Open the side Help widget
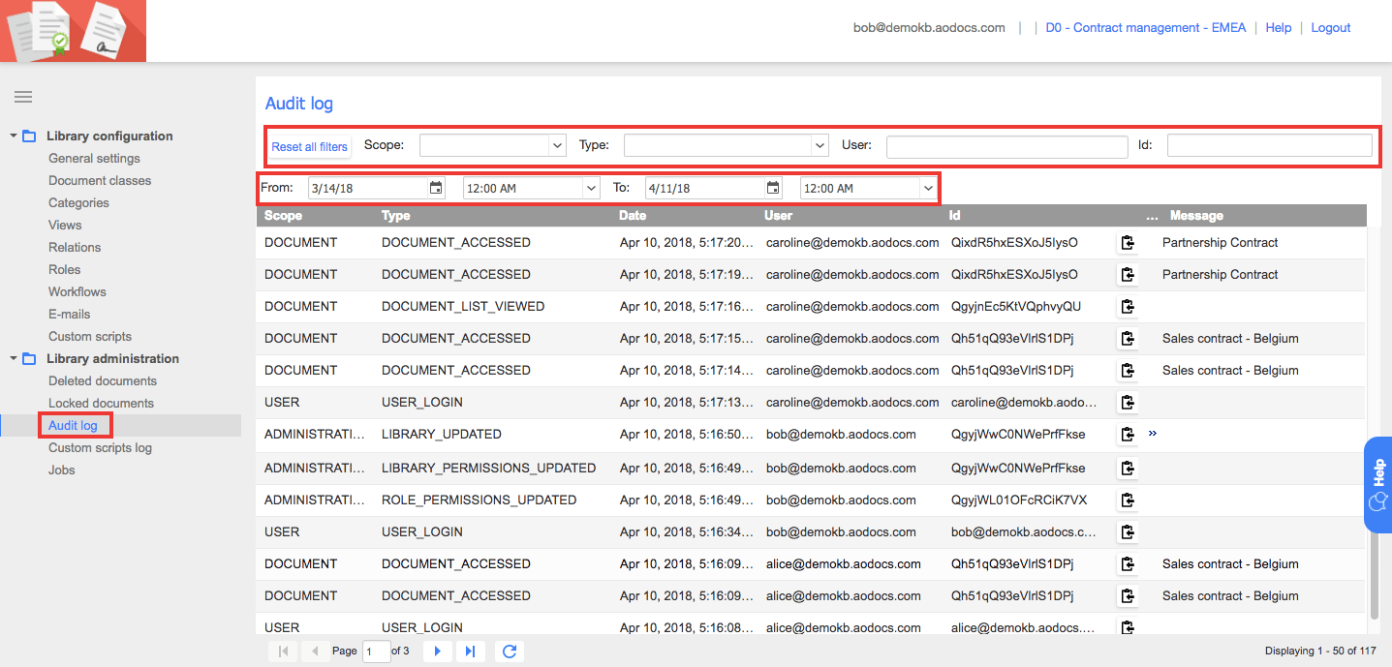Viewport: 1392px width, 667px height. tap(1378, 484)
